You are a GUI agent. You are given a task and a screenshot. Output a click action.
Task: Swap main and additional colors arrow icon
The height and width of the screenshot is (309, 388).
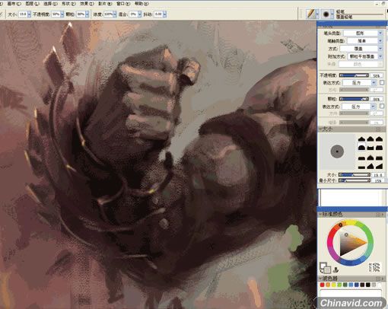click(321, 272)
